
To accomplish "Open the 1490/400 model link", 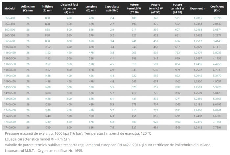I will click(10, 76).
